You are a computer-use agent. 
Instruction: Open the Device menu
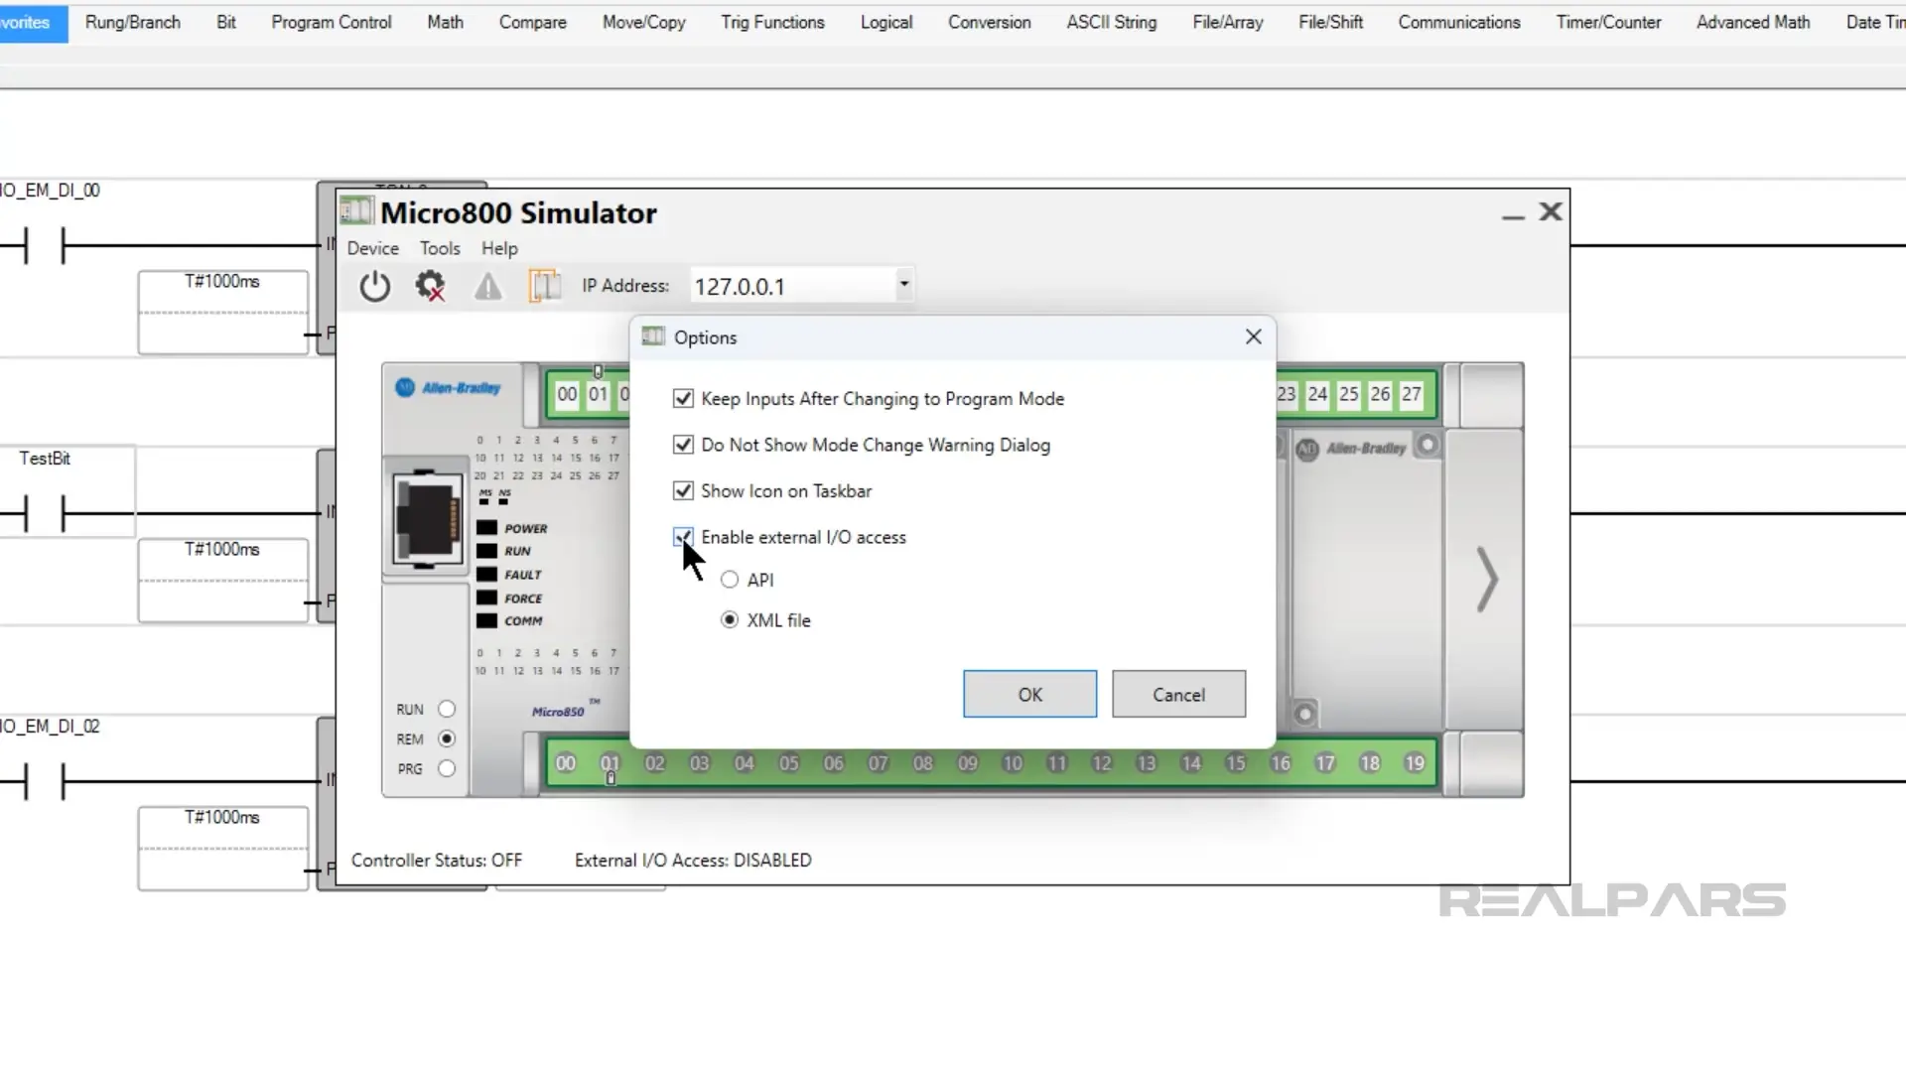372,248
